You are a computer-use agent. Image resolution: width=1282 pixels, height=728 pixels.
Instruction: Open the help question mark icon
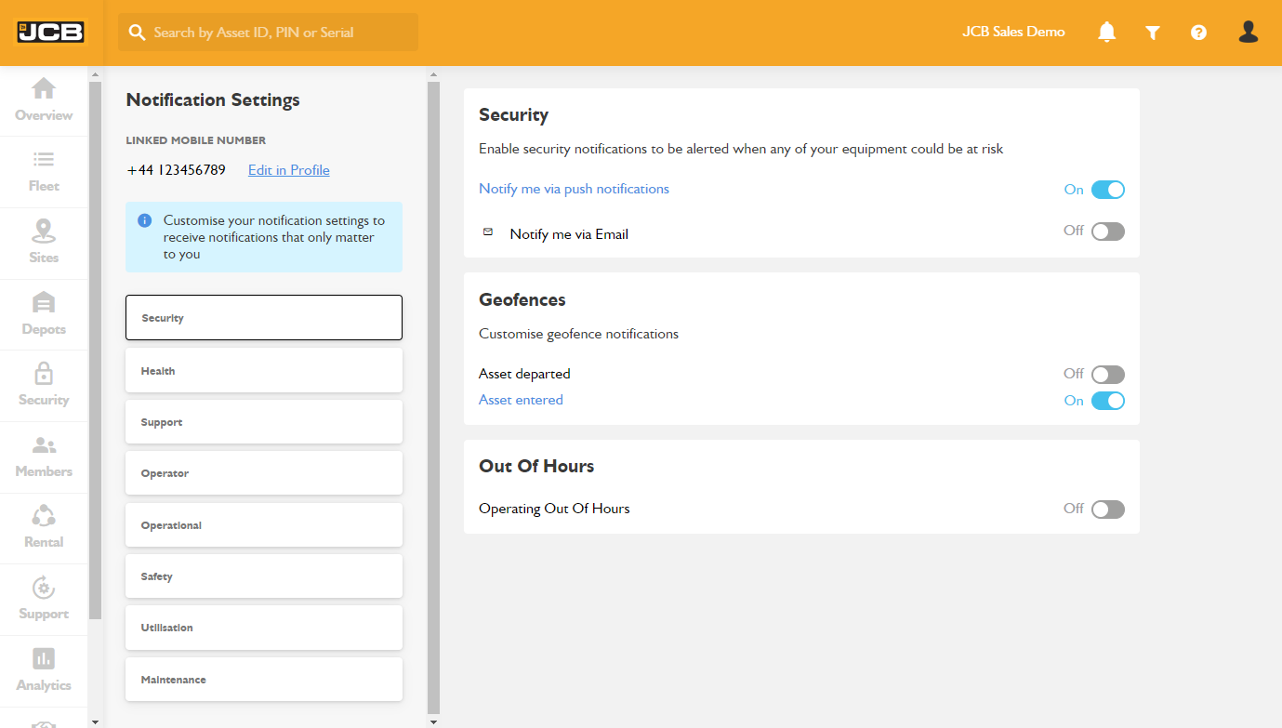coord(1198,33)
